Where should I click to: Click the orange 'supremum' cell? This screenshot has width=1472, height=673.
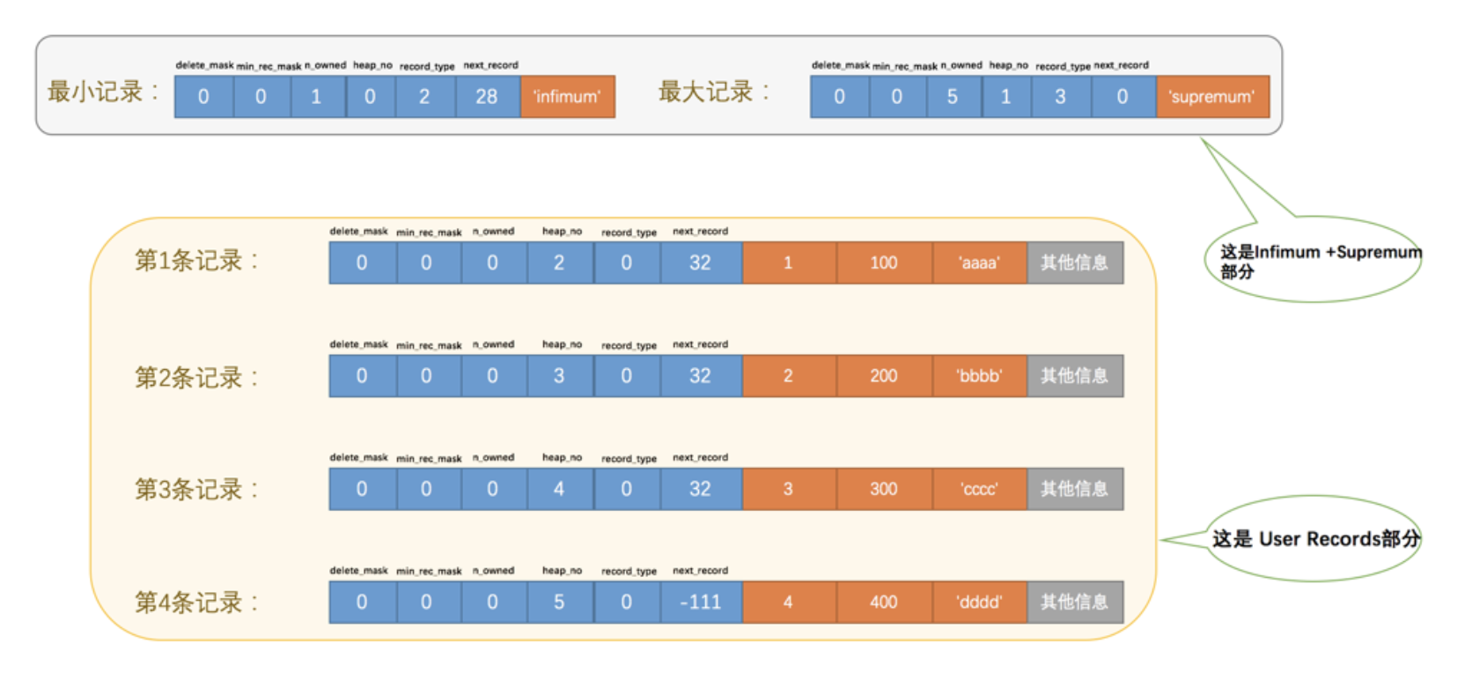pyautogui.click(x=1211, y=97)
